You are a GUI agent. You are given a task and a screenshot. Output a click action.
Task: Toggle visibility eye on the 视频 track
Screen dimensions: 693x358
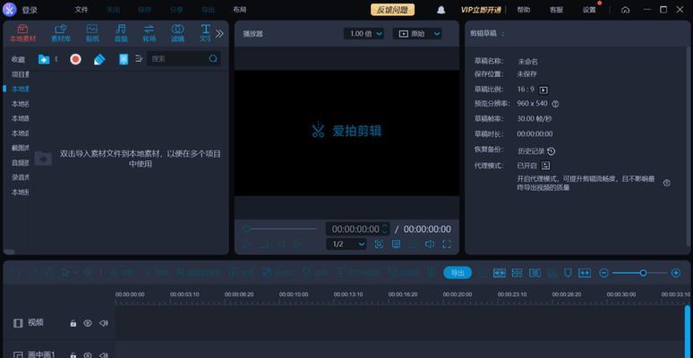[88, 323]
